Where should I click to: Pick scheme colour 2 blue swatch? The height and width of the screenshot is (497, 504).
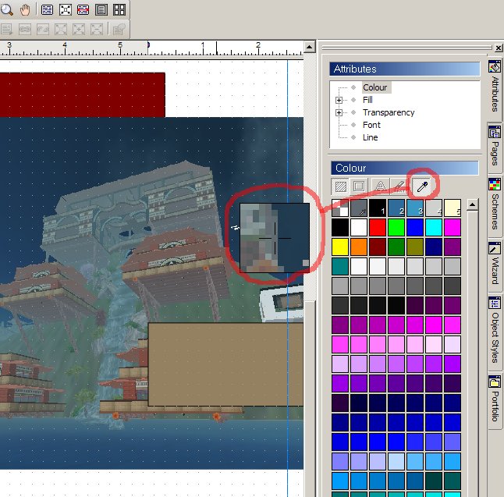396,208
